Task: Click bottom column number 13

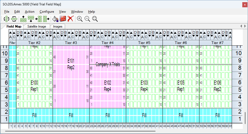Action: pyautogui.click(x=55, y=126)
